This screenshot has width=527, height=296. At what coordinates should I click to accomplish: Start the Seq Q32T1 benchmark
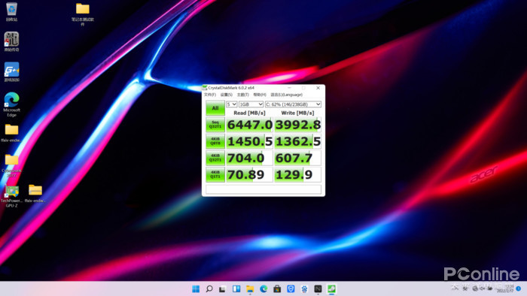[x=215, y=125]
